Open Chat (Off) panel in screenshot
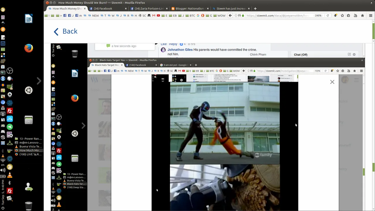 pos(301,55)
